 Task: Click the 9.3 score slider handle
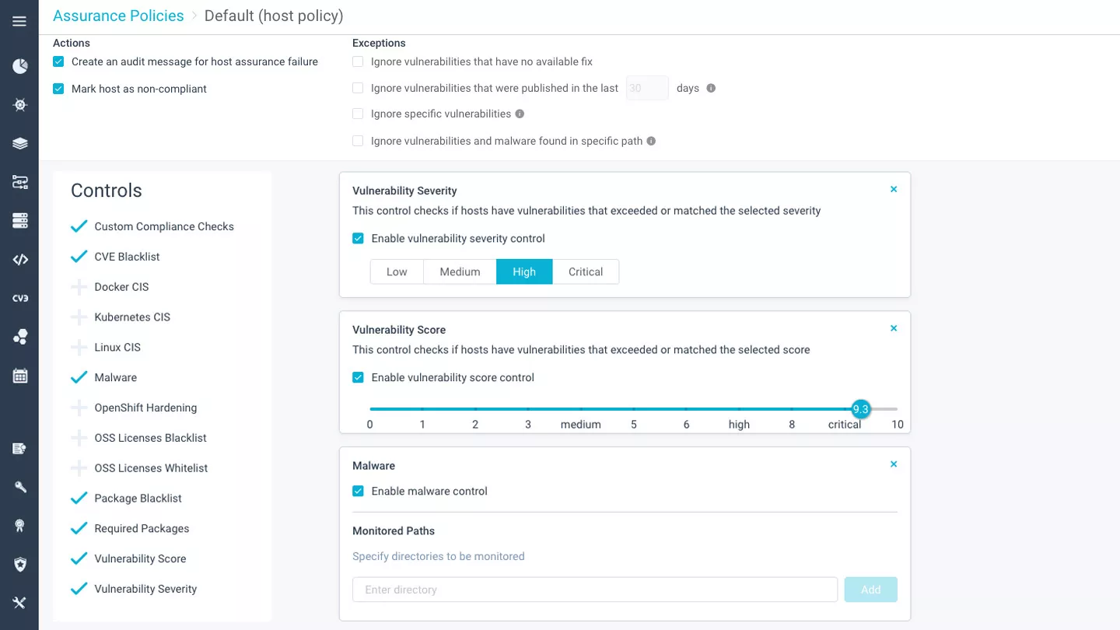(x=860, y=408)
